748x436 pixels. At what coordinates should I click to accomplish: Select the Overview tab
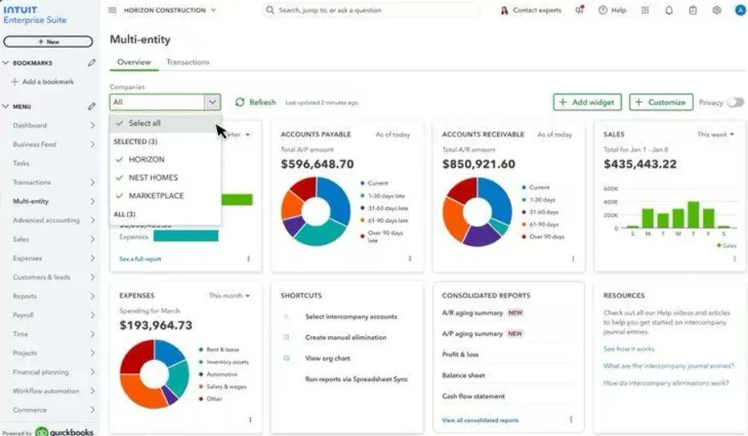[134, 62]
